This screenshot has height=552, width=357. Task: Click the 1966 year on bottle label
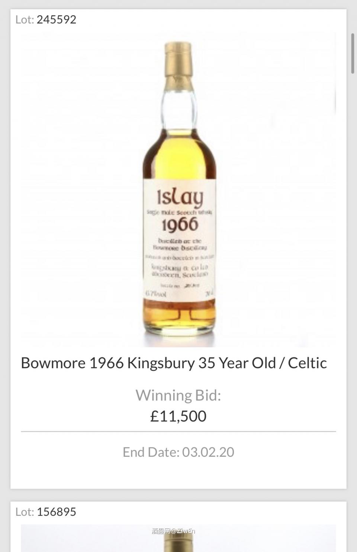pyautogui.click(x=180, y=224)
